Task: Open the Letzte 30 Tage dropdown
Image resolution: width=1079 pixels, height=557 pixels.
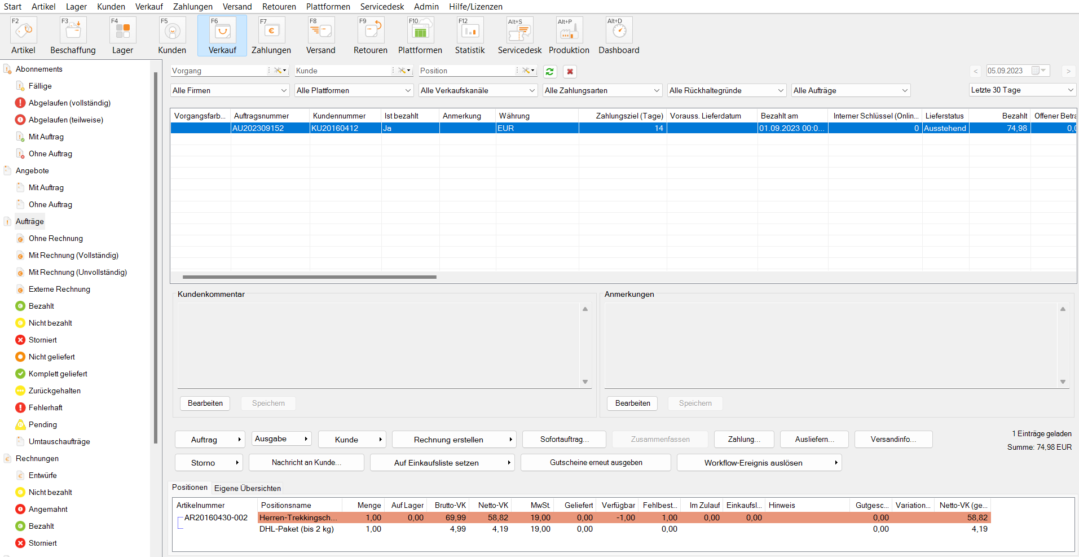Action: 1021,90
